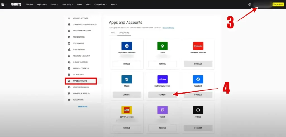Click the Creator Programs people icon
The height and width of the screenshot is (137, 286).
click(69, 87)
